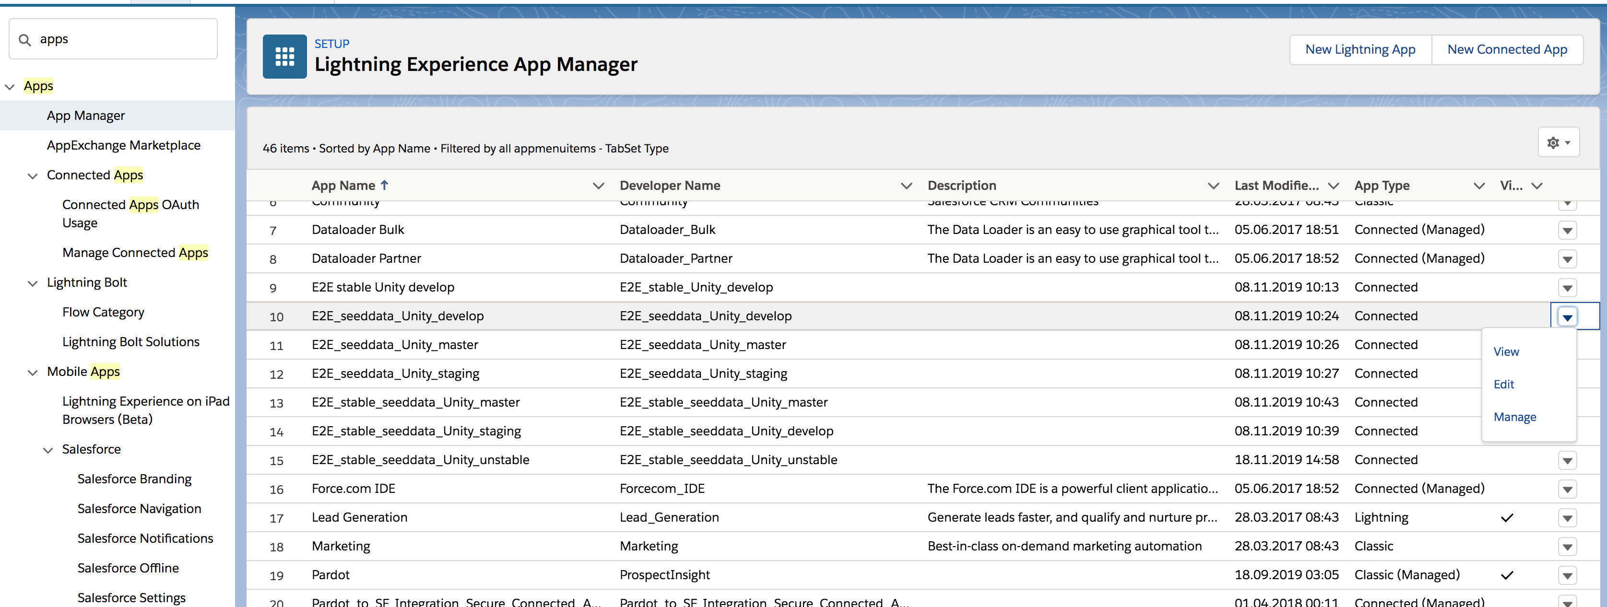Click New Connected App button
The height and width of the screenshot is (607, 1607).
click(1507, 49)
